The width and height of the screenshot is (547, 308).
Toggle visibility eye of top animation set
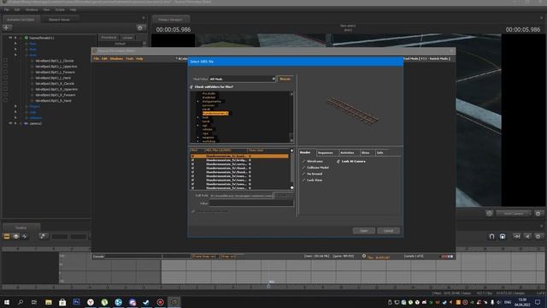(10, 38)
